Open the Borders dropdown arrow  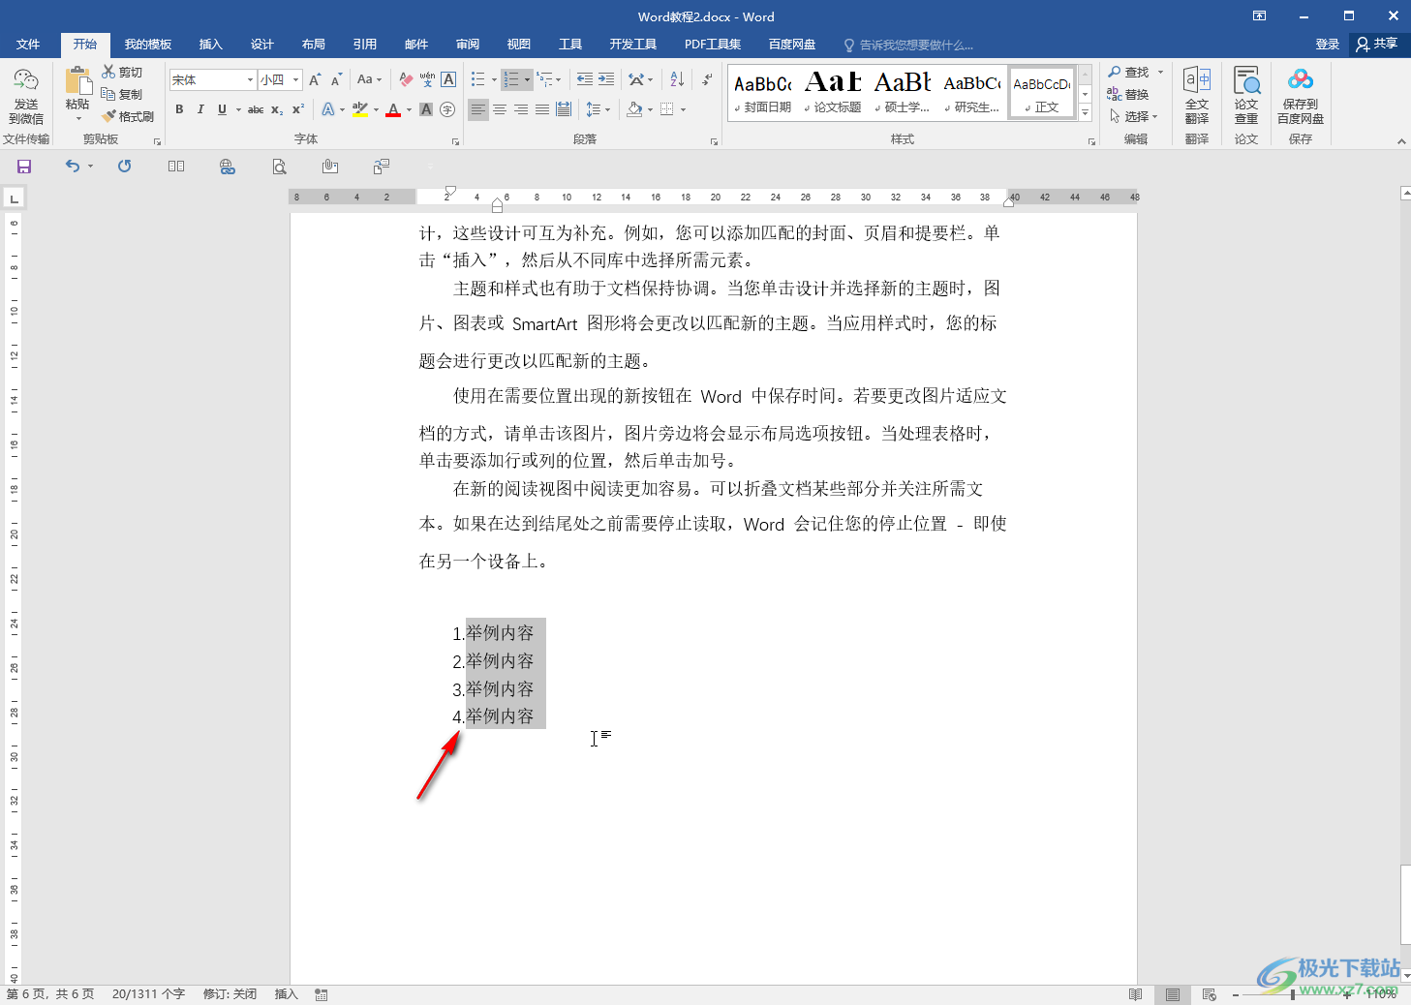(x=683, y=109)
